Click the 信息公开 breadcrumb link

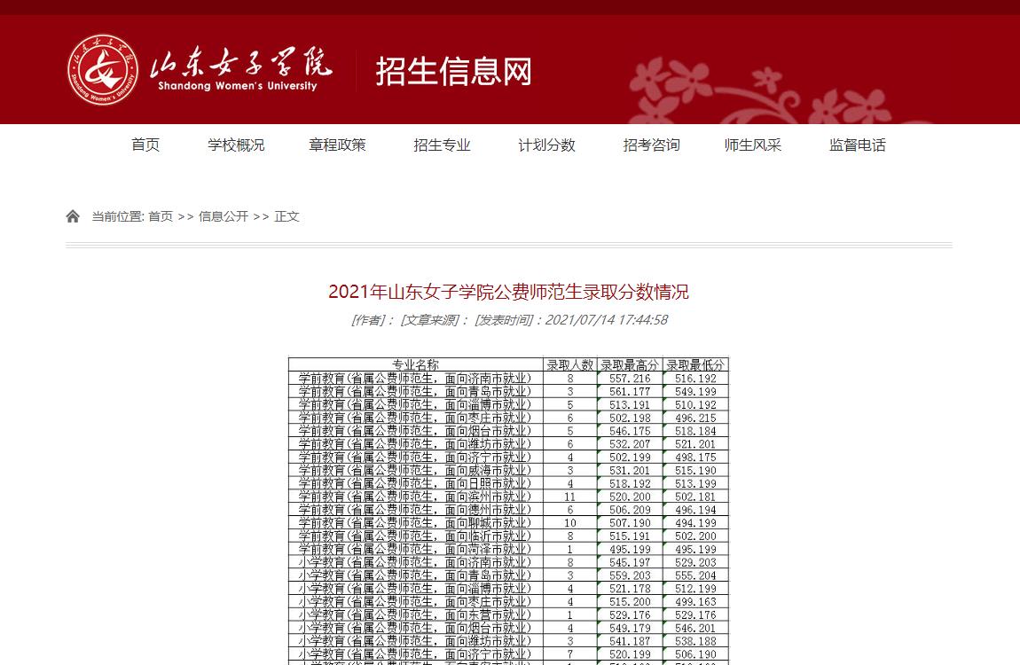coord(223,216)
